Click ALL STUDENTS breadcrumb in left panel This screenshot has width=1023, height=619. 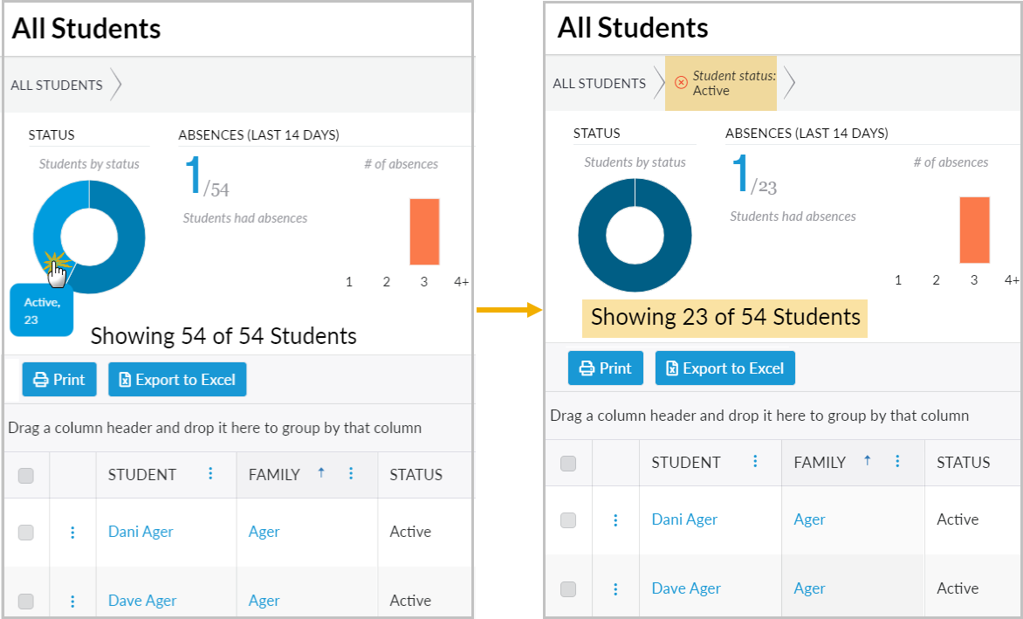click(57, 85)
